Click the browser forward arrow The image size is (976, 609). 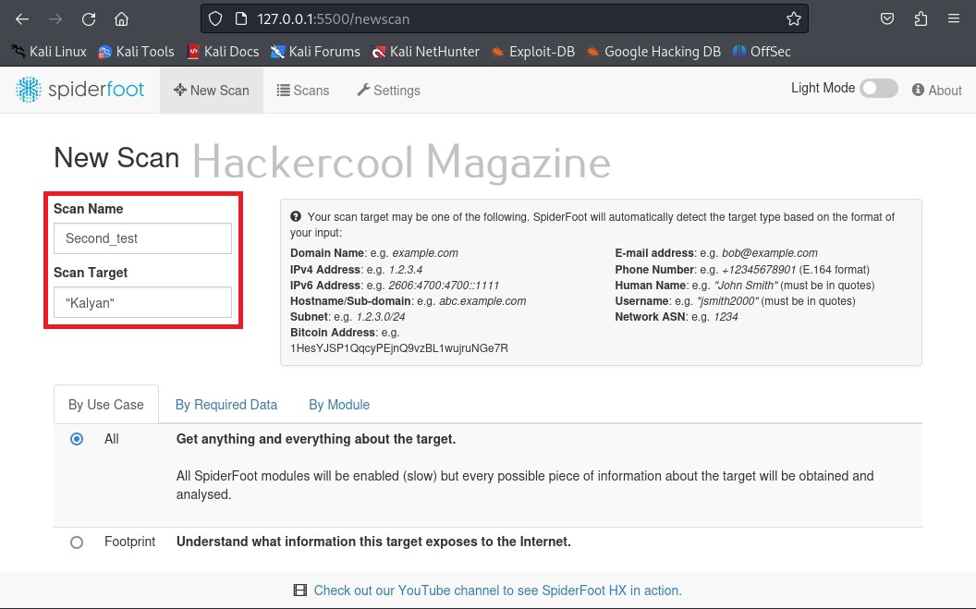[55, 19]
